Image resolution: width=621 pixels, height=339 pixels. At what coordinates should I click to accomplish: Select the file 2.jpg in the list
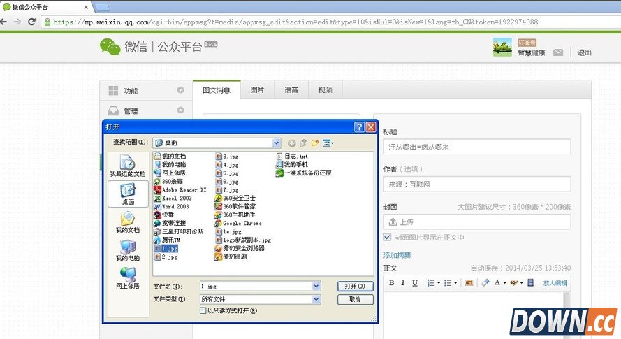pos(166,257)
